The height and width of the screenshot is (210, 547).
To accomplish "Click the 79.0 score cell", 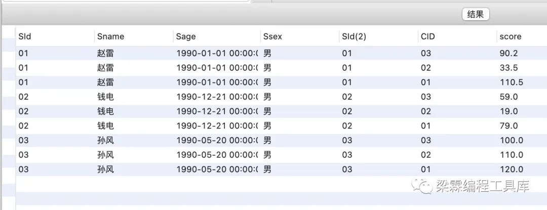I will (x=509, y=126).
